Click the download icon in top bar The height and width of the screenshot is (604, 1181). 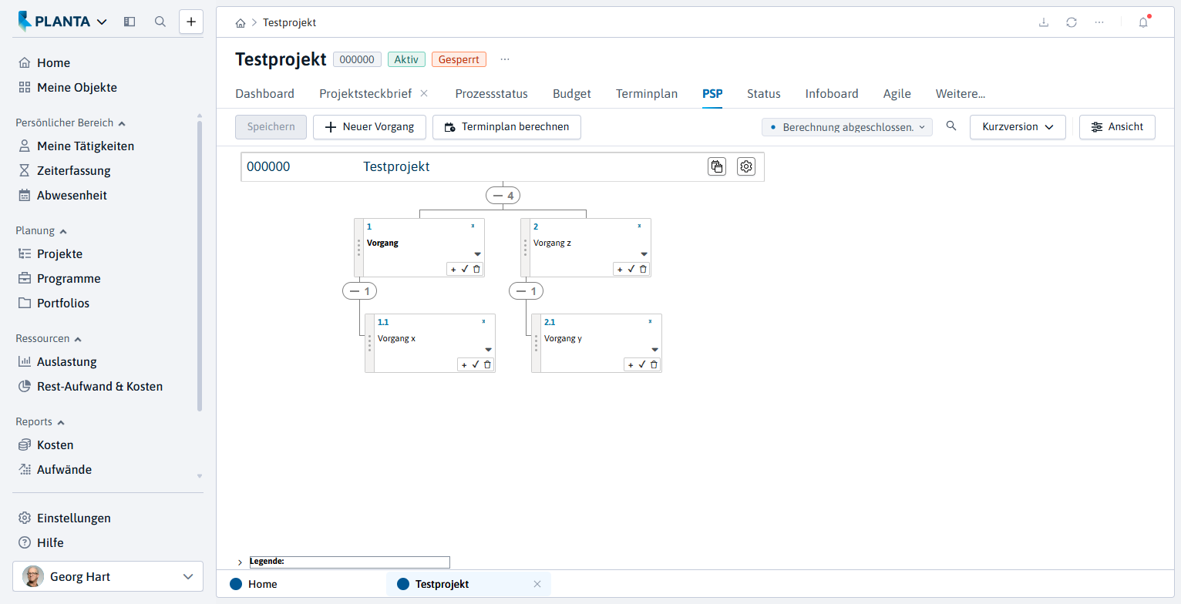tap(1044, 22)
